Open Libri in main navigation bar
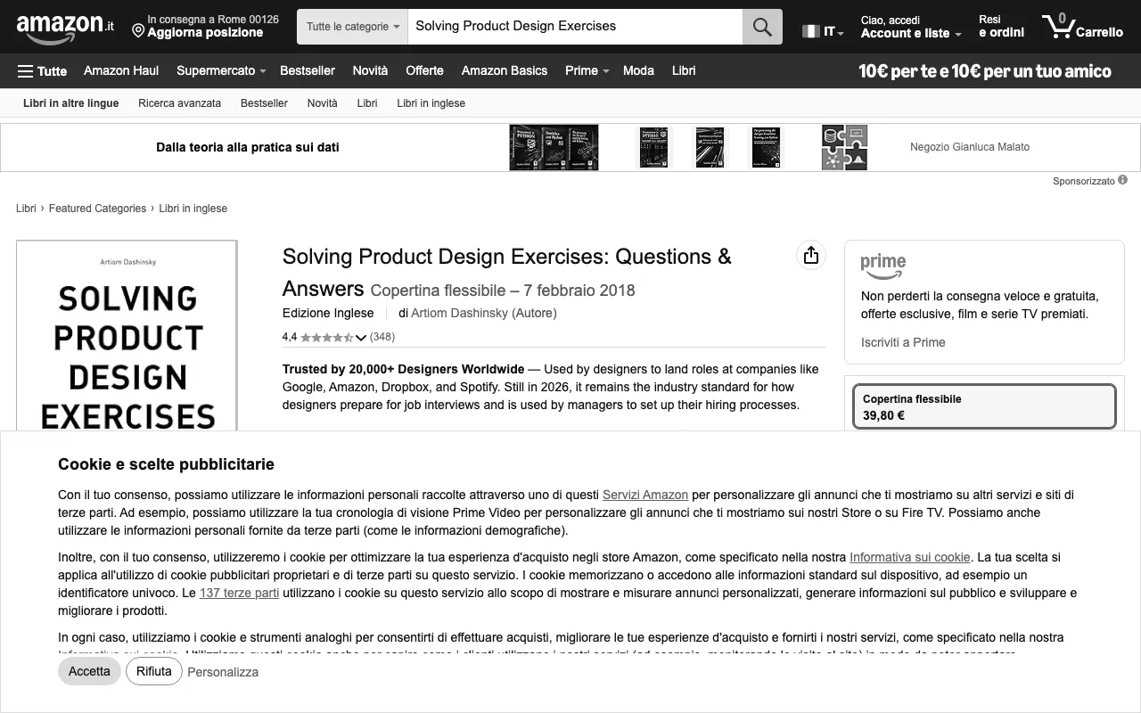 click(x=684, y=70)
